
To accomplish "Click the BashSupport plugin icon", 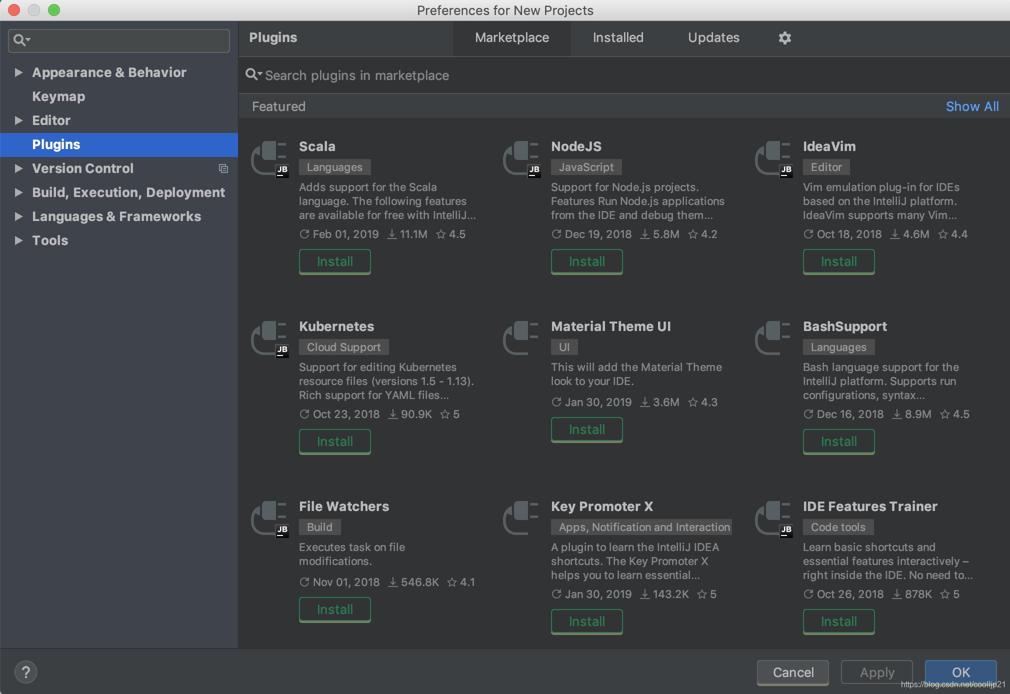I will click(x=773, y=338).
